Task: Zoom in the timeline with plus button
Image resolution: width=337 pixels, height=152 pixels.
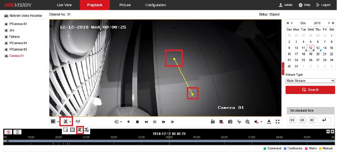Action: (x=333, y=132)
